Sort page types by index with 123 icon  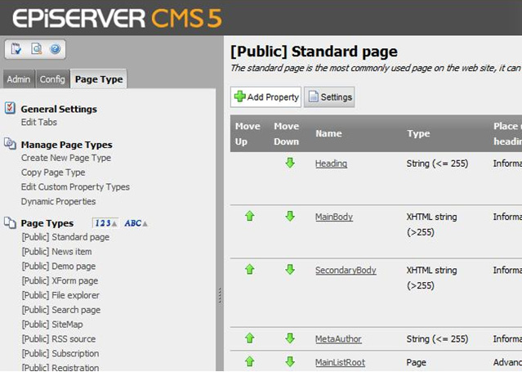tap(105, 223)
